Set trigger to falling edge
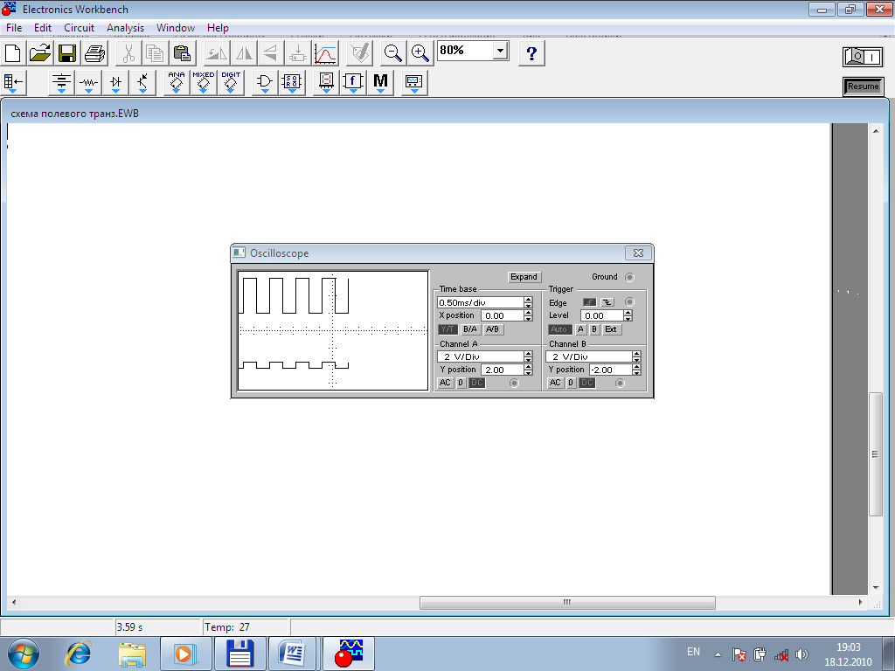895x671 pixels. pos(607,302)
